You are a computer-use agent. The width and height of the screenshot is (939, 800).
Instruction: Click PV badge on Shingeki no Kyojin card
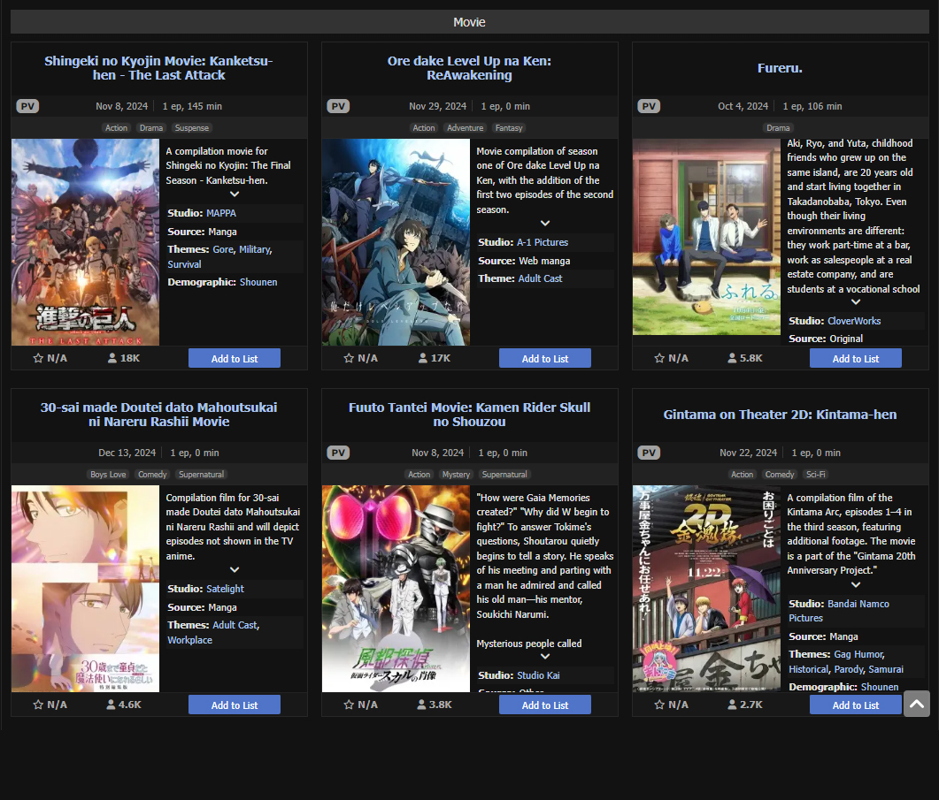27,106
